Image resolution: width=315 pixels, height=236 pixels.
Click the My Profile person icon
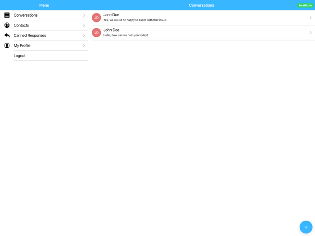[7, 45]
